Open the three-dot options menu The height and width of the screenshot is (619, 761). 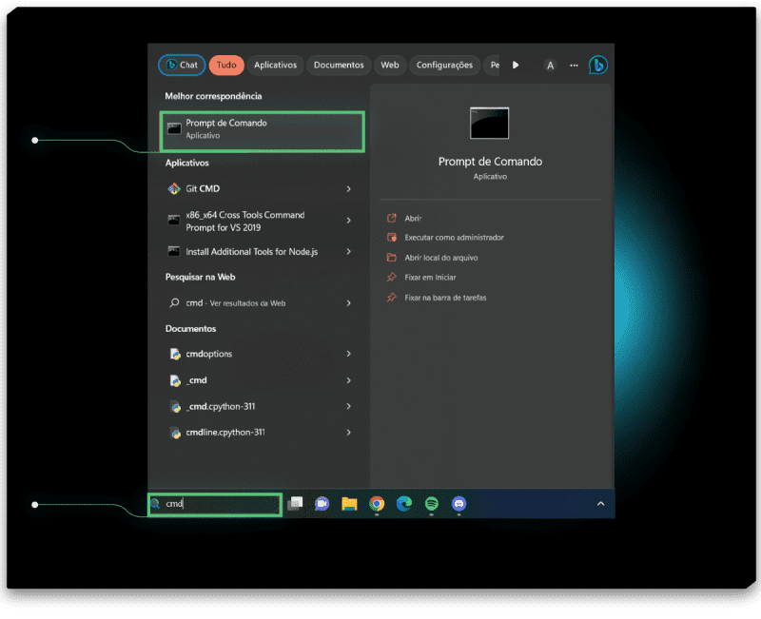574,66
